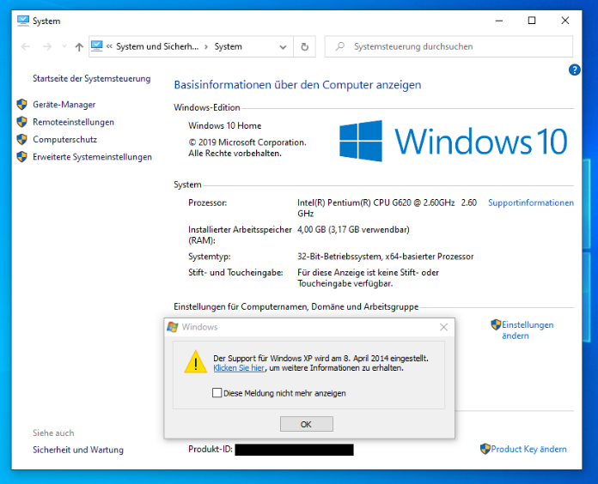Click shield icon beside Computerschutz
598x484 pixels.
[x=22, y=139]
